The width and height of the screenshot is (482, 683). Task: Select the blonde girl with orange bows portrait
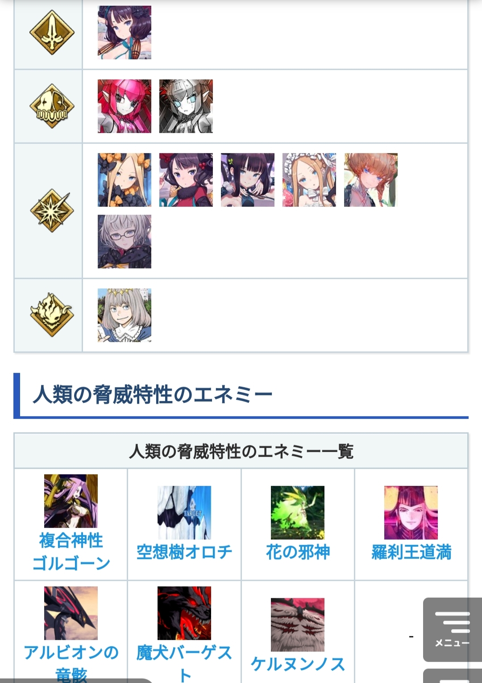(x=125, y=180)
